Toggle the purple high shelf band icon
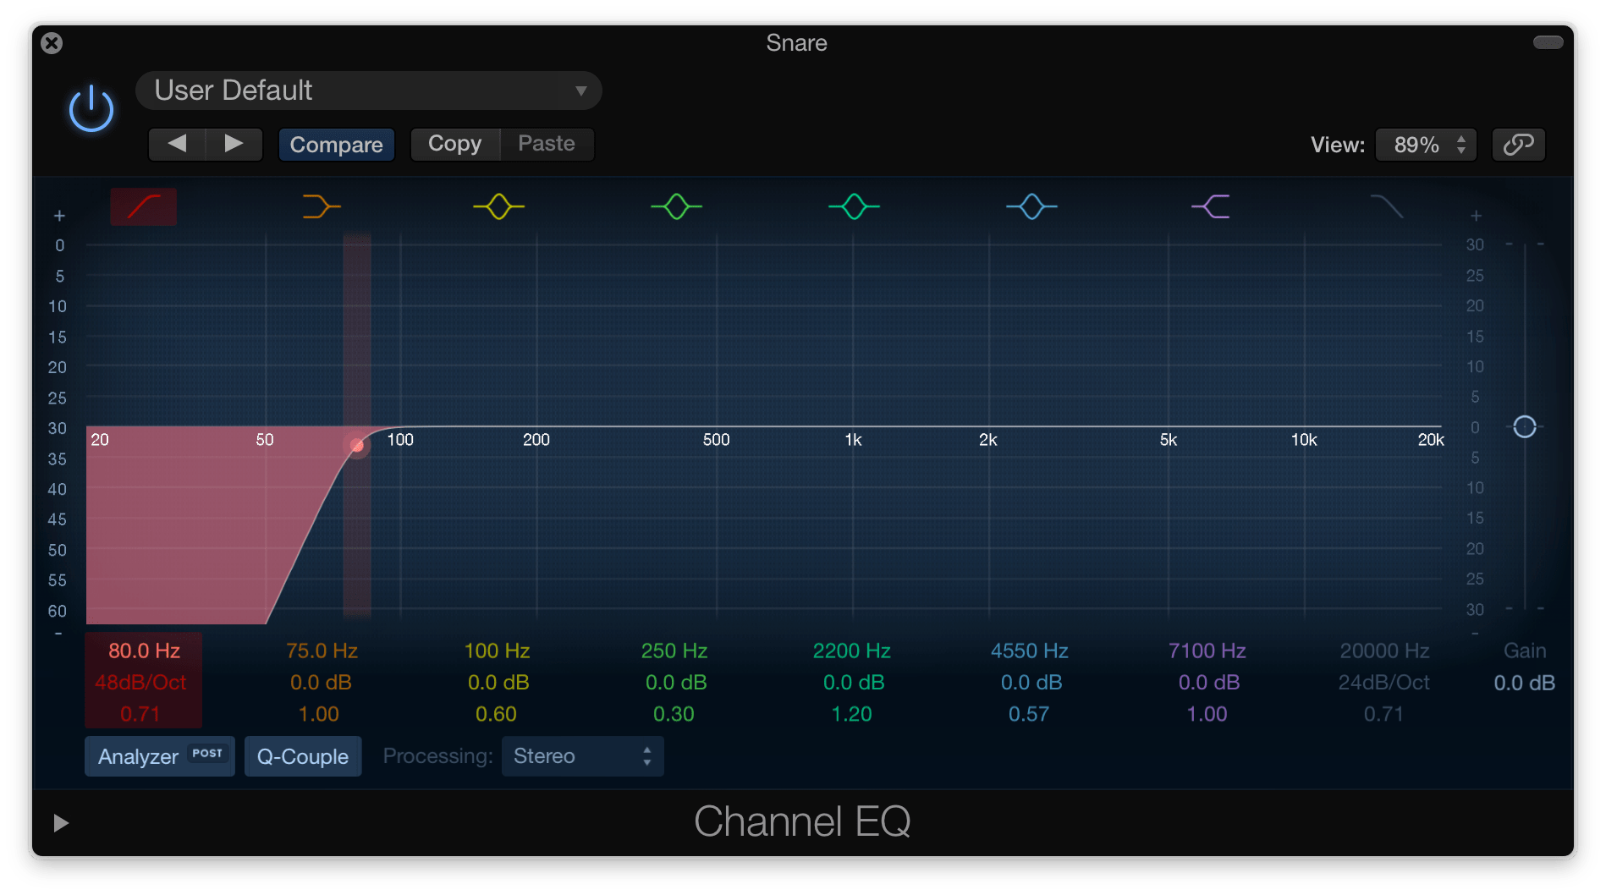The height and width of the screenshot is (895, 1606). pos(1210,206)
